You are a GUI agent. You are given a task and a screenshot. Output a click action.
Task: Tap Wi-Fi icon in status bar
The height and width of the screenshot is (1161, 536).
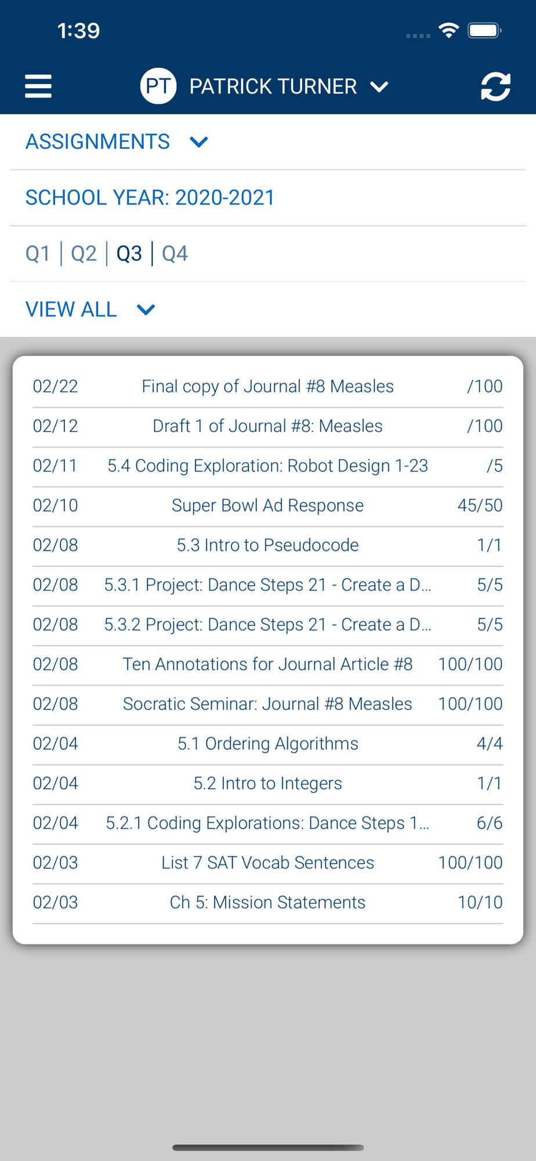click(448, 30)
